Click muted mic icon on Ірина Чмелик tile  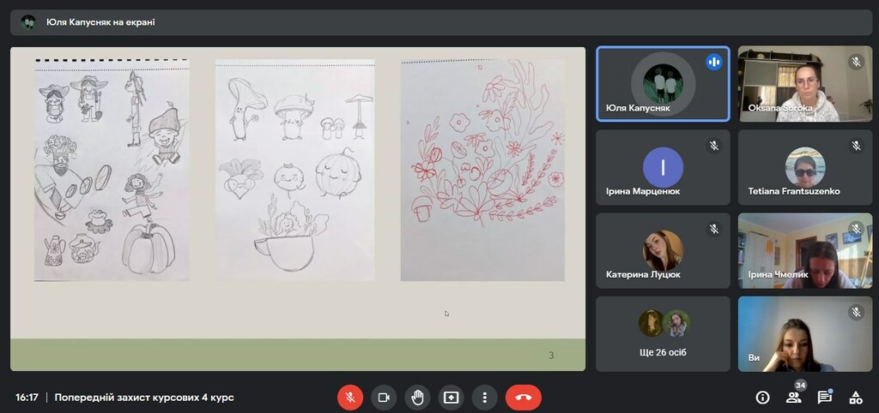pyautogui.click(x=856, y=229)
